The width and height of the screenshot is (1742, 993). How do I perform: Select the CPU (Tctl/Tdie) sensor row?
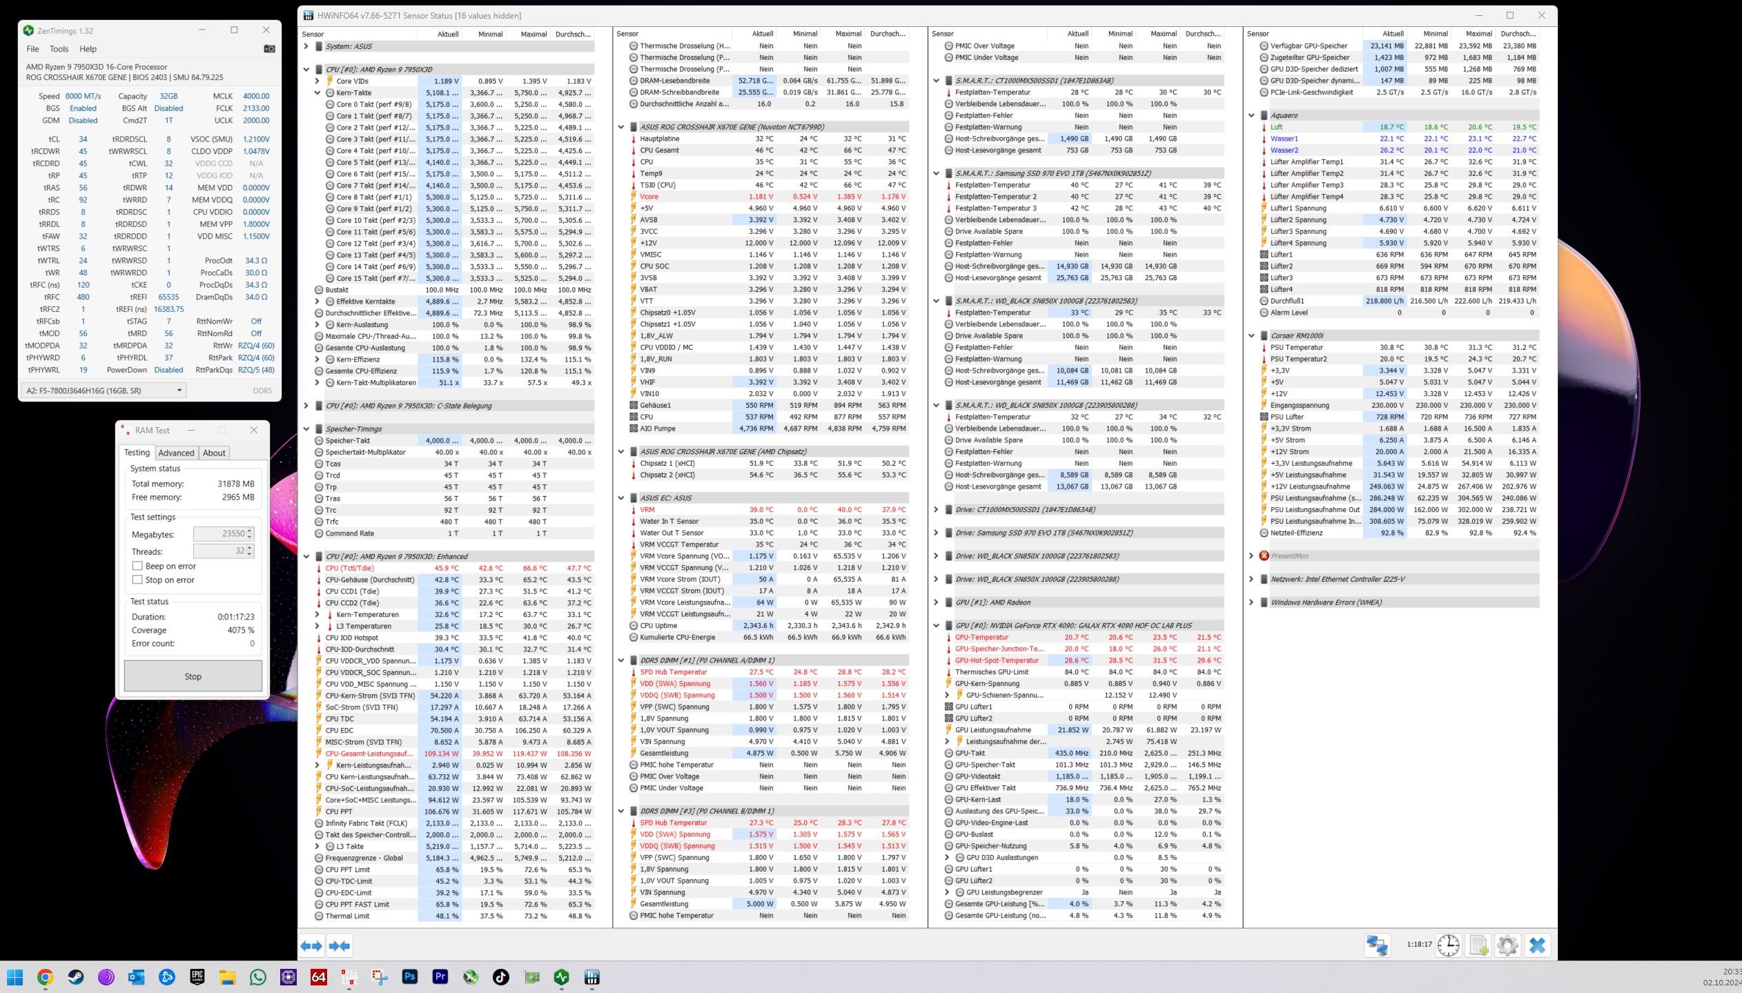click(x=453, y=569)
